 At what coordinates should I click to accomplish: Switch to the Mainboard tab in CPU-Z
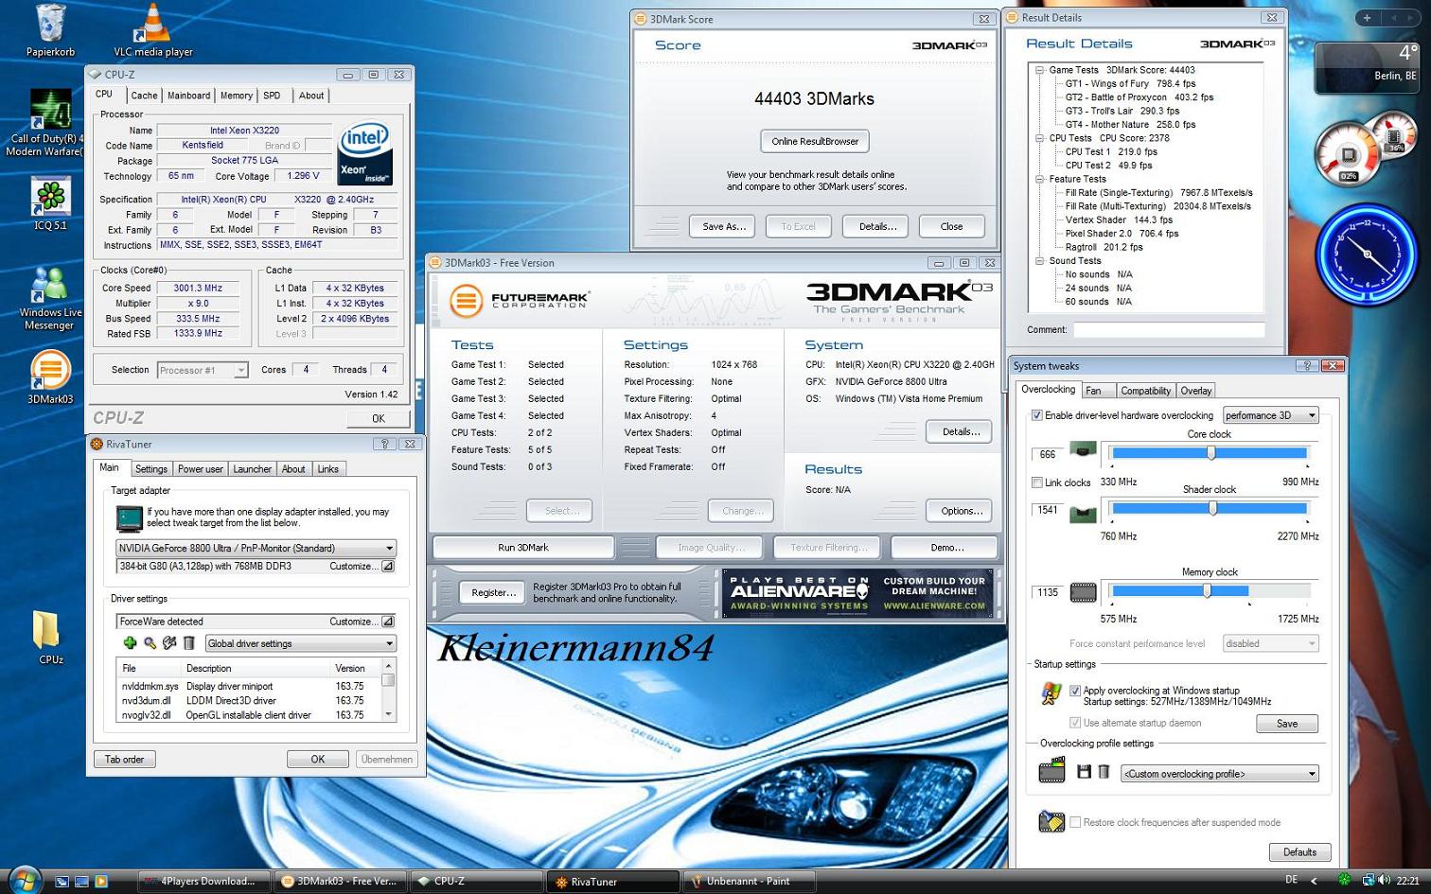tap(189, 96)
